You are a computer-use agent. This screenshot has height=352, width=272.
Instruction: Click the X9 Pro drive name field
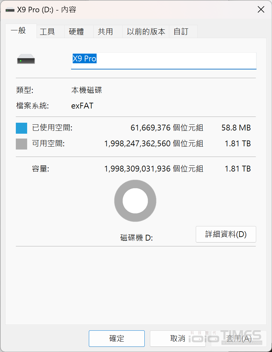click(x=163, y=60)
